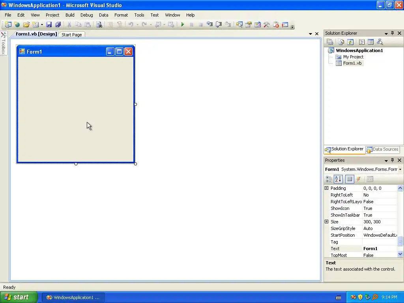Click View Designer icon in Solution Explorer
The width and height of the screenshot is (404, 303).
(370, 42)
